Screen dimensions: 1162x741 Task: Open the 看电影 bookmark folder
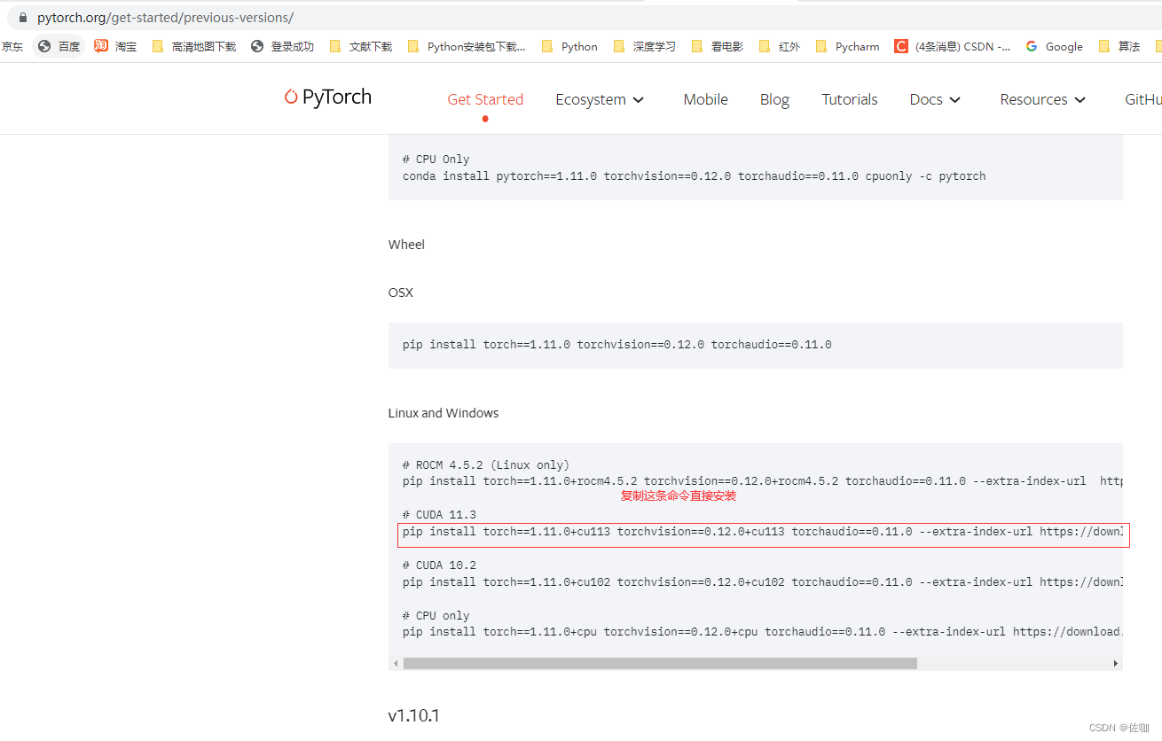point(717,46)
